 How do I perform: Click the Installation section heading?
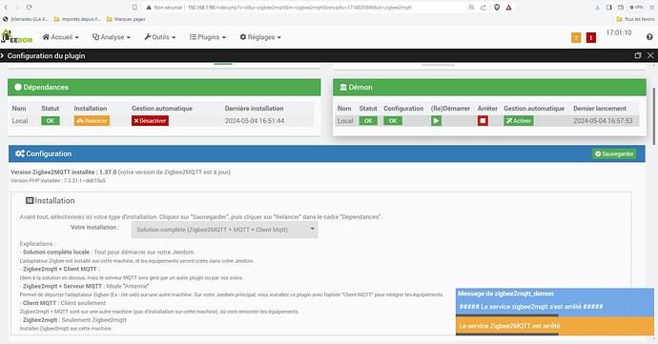click(x=50, y=201)
